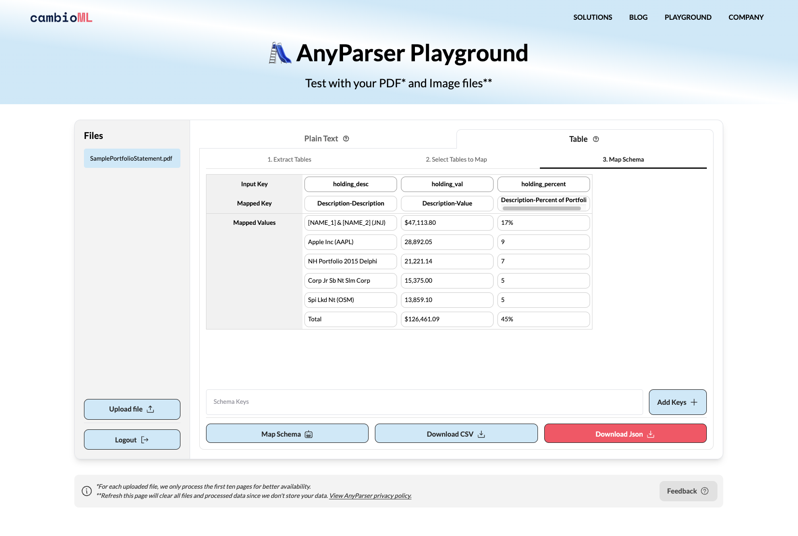This screenshot has height=536, width=798.
Task: Click the upload arrow icon in Upload file
Action: click(x=151, y=409)
